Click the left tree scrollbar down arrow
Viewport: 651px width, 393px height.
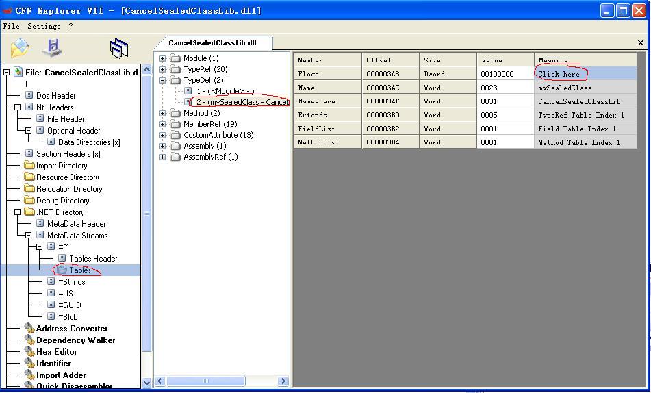pyautogui.click(x=146, y=383)
